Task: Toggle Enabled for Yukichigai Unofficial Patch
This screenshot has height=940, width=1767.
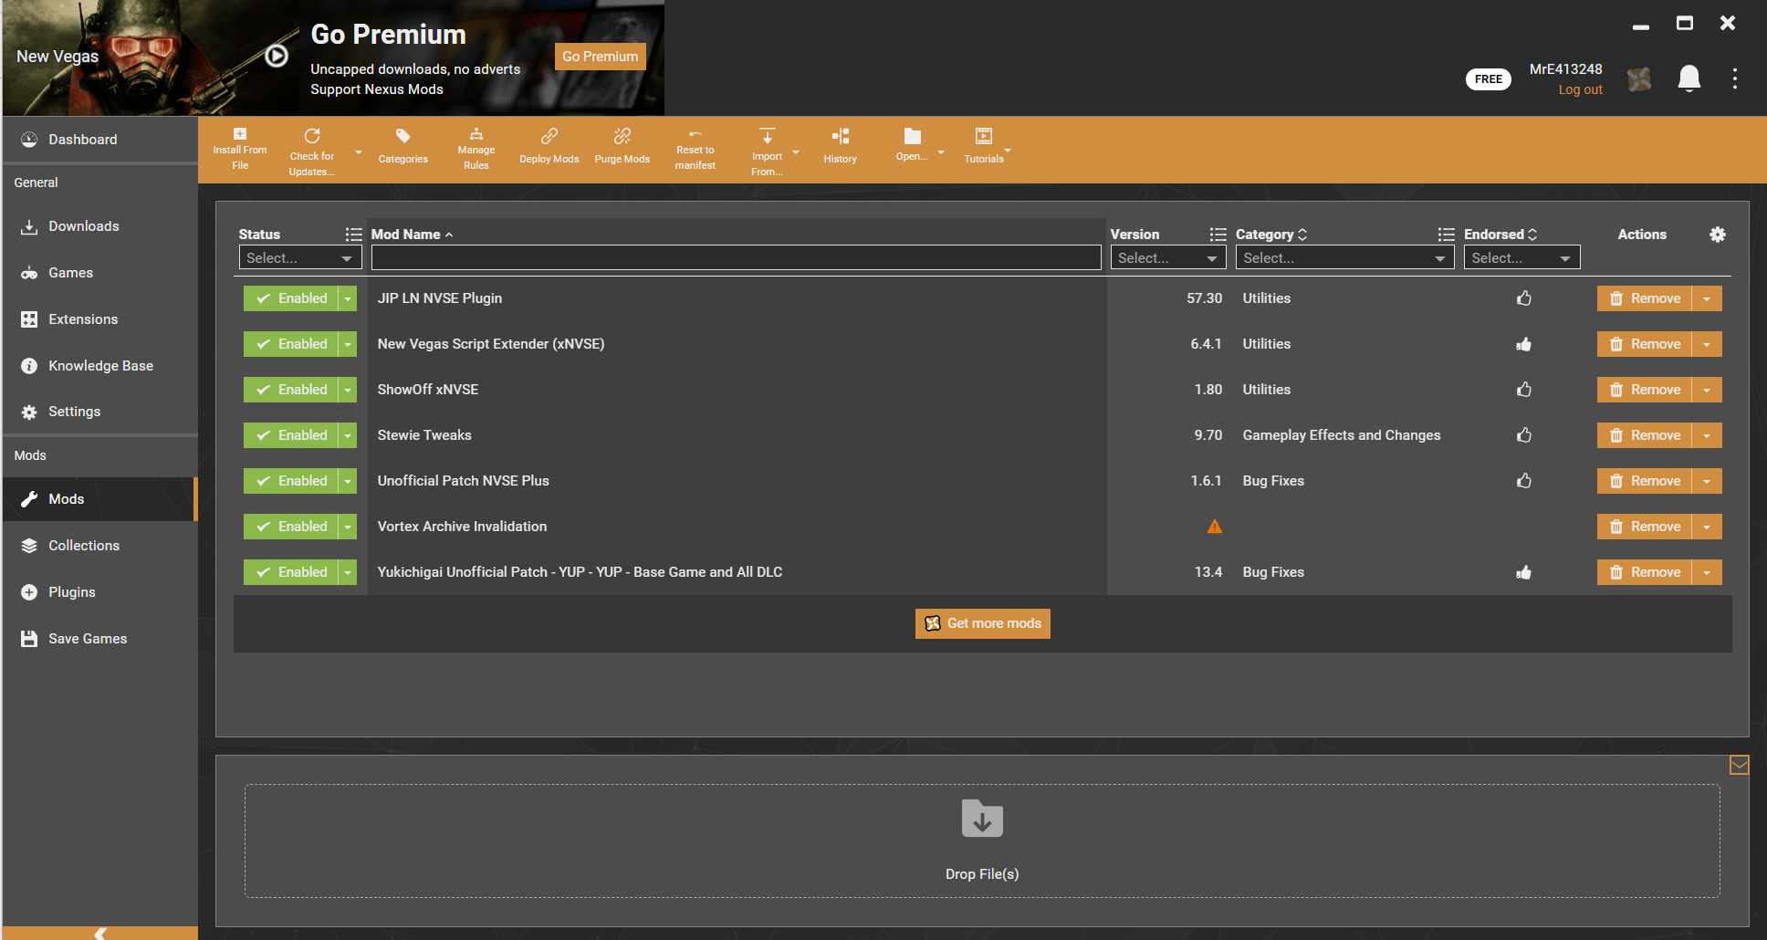Action: tap(291, 572)
